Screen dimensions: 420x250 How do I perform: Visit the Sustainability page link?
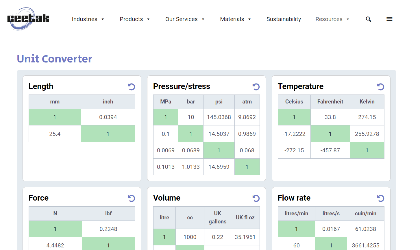[x=284, y=19]
